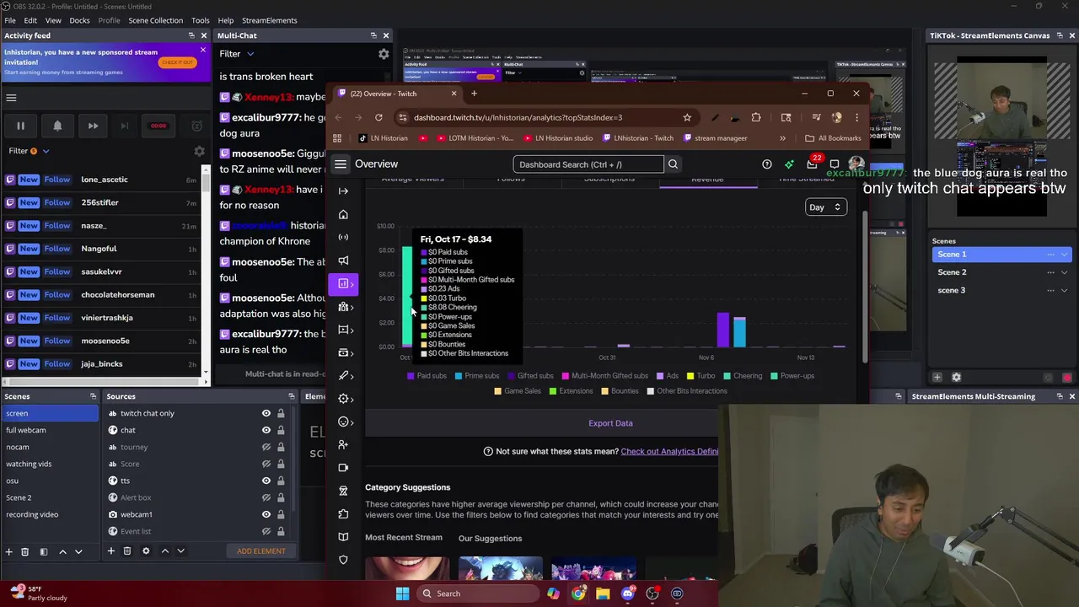The image size is (1079, 607).
Task: Open Analytics sidebar icon
Action: 343,284
